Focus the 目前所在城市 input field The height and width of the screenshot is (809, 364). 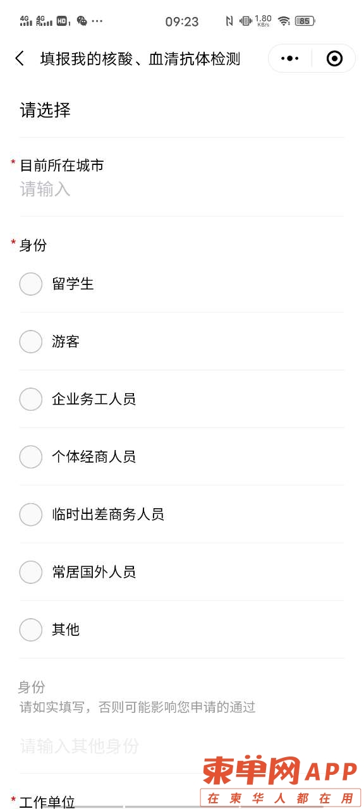[182, 189]
